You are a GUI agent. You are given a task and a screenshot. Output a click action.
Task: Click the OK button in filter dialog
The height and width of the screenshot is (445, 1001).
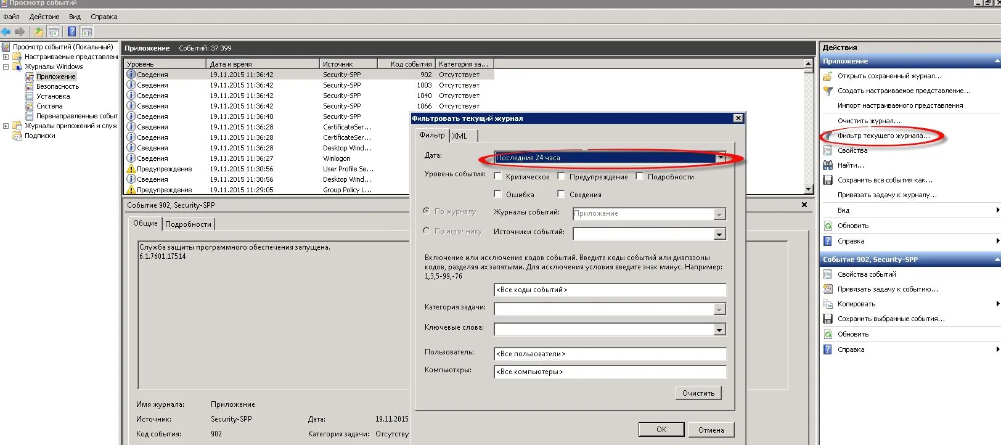661,430
